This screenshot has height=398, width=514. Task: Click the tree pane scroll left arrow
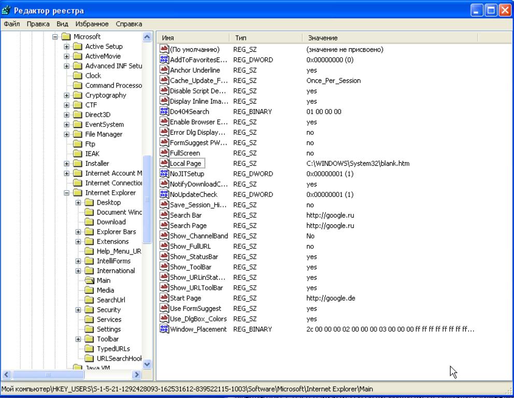(7, 374)
